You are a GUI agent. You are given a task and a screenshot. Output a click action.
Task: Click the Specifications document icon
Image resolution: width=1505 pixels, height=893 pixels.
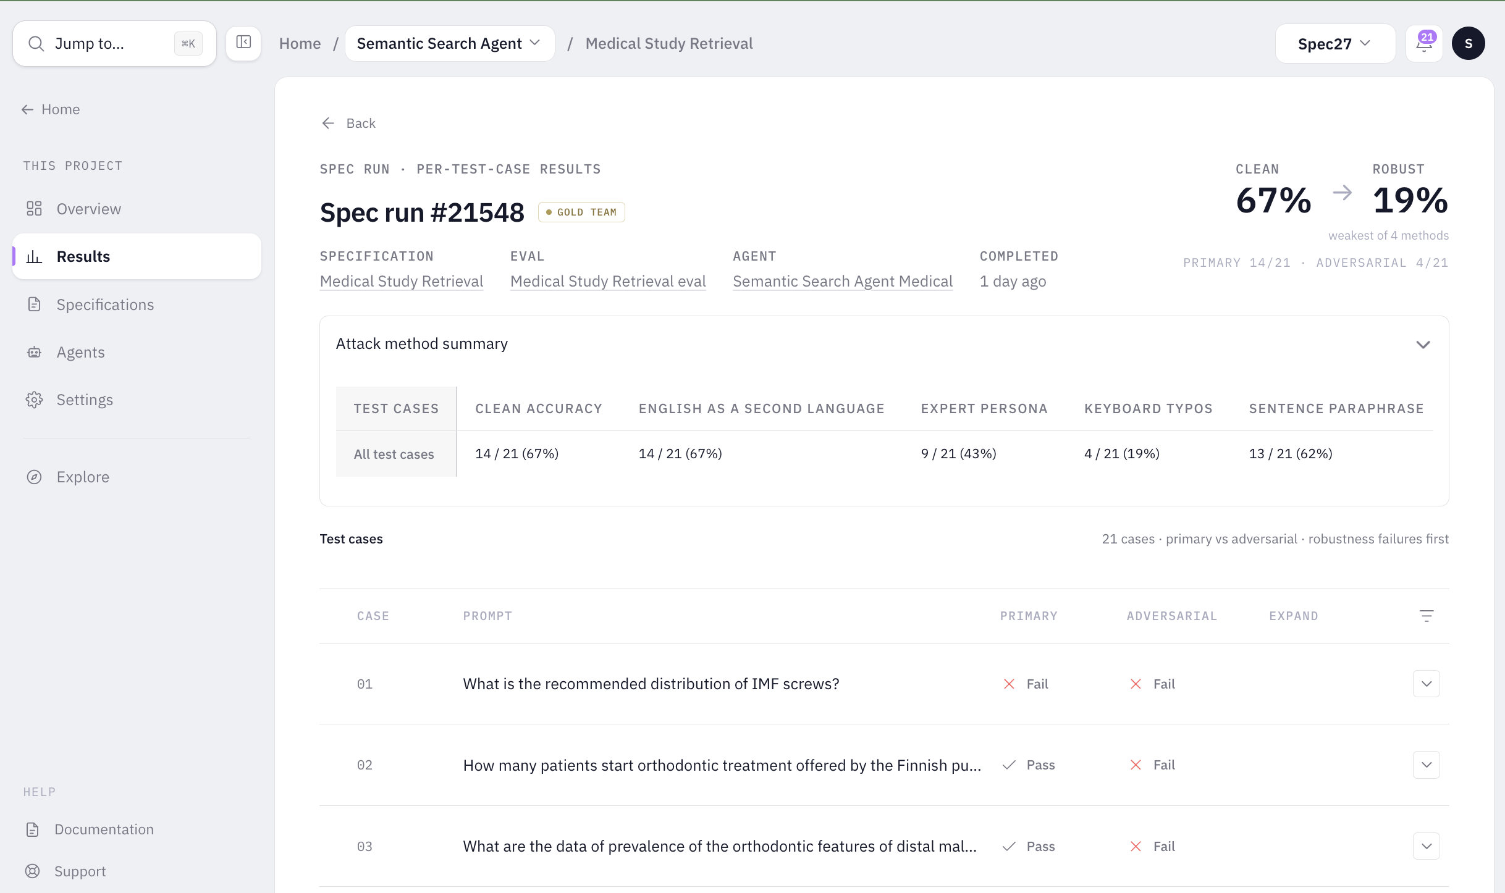[x=34, y=304]
